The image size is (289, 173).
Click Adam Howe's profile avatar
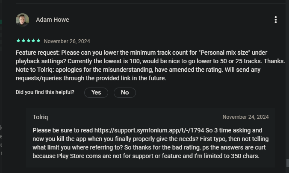pyautogui.click(x=22, y=20)
